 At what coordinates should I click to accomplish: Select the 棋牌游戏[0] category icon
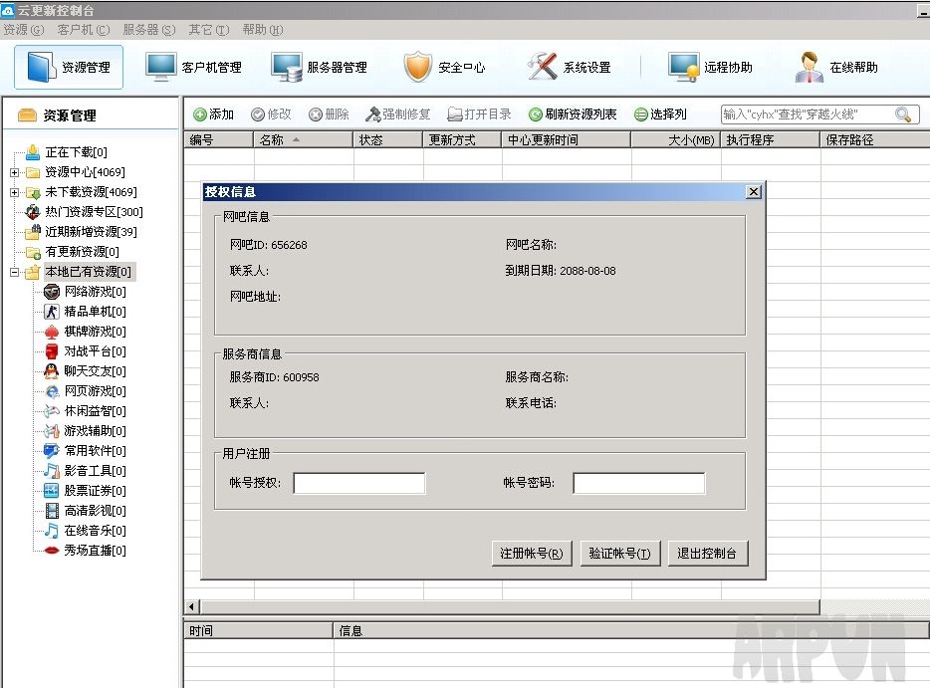click(52, 332)
